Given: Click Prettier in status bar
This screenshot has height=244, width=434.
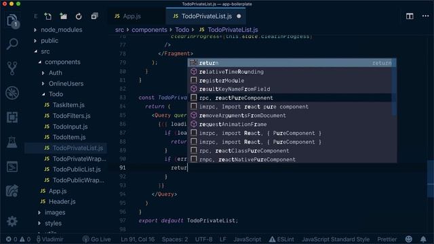Looking at the screenshot, I should [x=387, y=239].
